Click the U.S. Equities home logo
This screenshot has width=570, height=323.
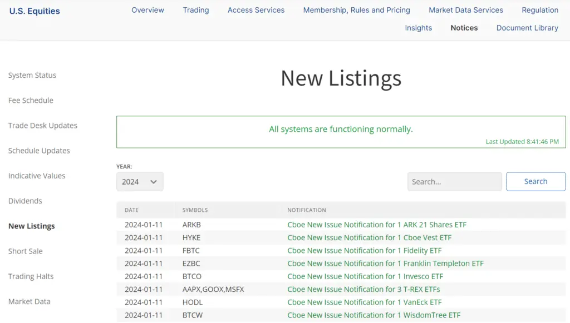[34, 11]
